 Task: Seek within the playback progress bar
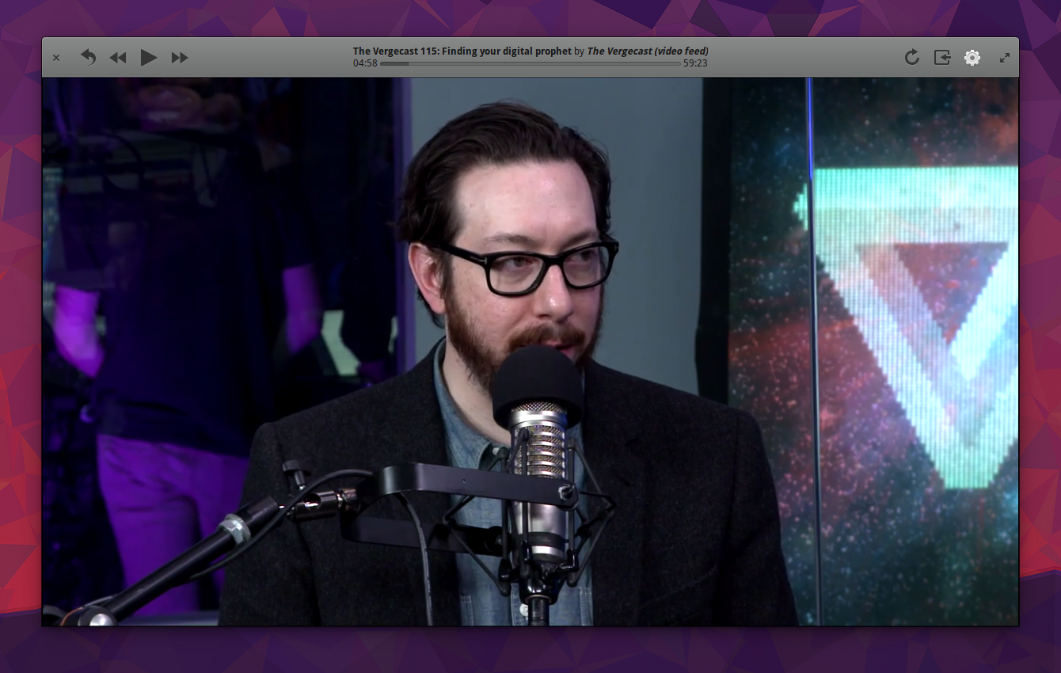pyautogui.click(x=530, y=63)
